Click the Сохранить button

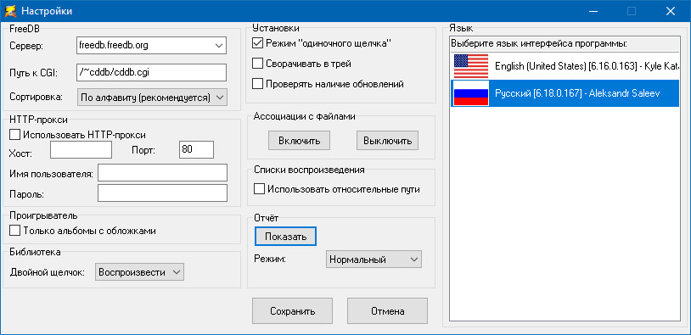293,311
